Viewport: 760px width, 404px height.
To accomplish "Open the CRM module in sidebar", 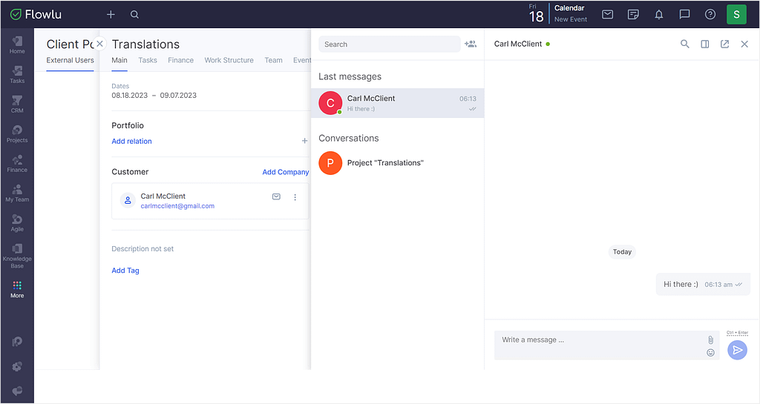I will (17, 104).
